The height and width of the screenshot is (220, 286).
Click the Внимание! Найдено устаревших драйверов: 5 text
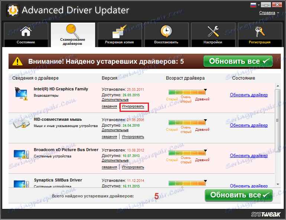tap(106, 61)
